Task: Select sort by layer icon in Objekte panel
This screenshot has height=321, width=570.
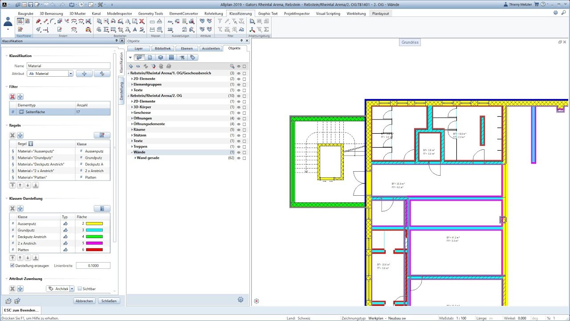Action: pos(160,58)
